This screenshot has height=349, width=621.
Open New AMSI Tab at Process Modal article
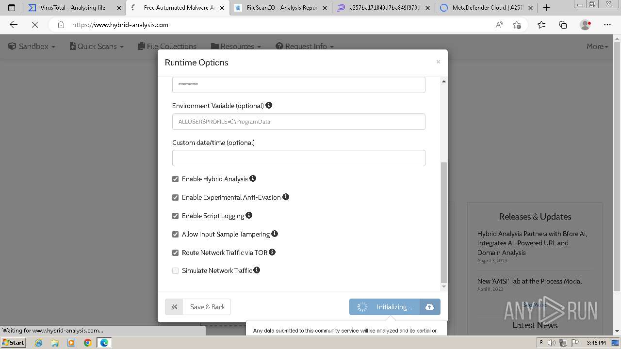529,281
